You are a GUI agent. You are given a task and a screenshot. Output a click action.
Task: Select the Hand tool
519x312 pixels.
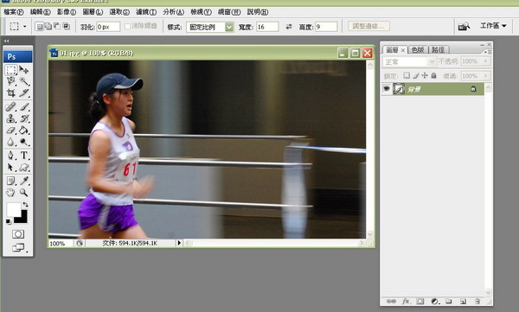(x=11, y=192)
